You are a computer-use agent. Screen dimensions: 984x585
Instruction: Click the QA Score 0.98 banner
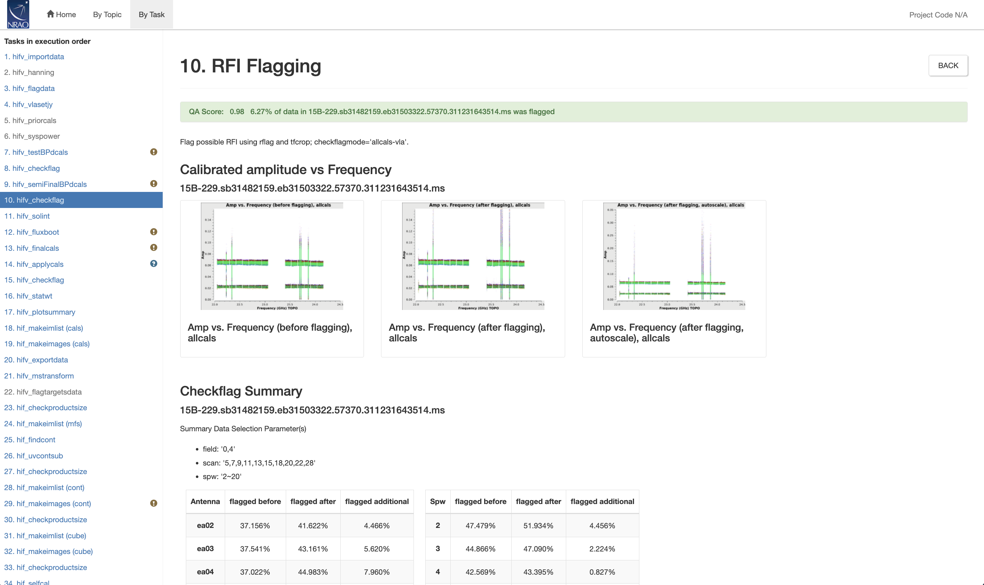click(574, 112)
